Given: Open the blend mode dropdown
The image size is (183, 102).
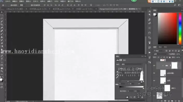Looking at the screenshot, I should (160, 54).
